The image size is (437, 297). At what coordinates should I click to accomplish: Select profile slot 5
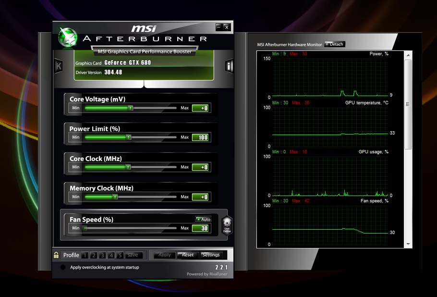click(120, 255)
